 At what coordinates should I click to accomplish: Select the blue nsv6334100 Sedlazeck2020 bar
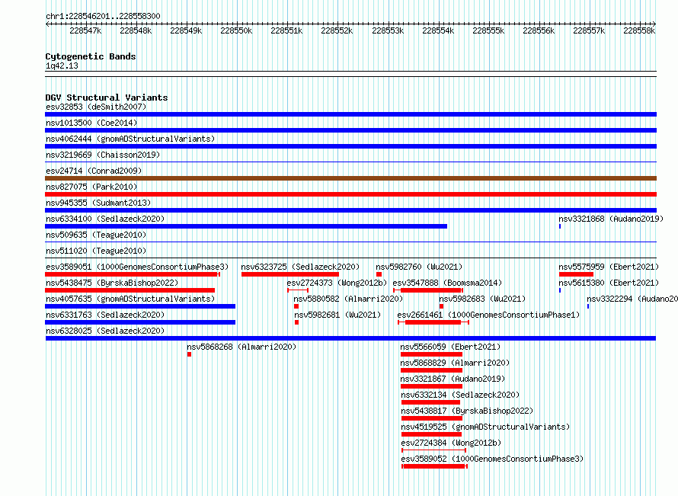tap(246, 226)
